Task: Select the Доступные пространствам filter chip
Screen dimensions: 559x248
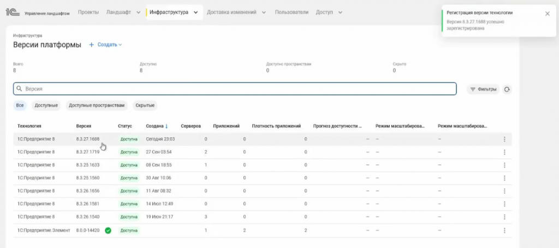Action: pos(97,106)
